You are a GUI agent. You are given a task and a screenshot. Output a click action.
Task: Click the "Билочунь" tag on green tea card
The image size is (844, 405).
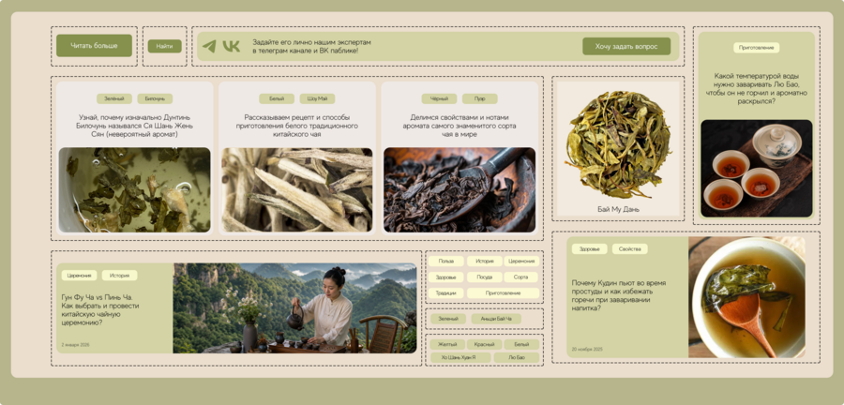point(155,99)
